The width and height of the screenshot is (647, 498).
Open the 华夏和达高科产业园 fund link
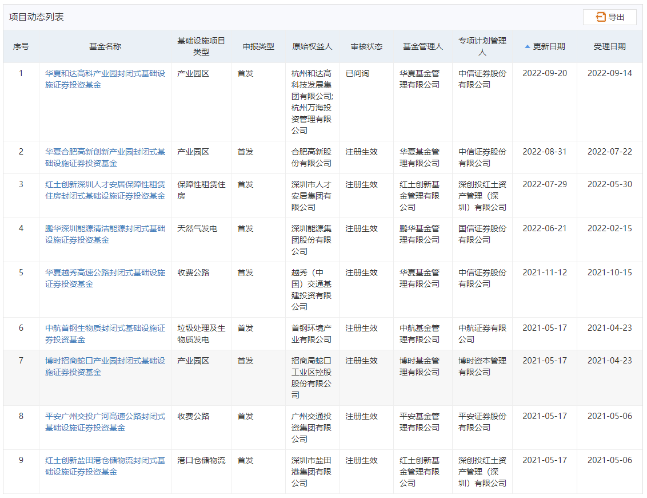pyautogui.click(x=105, y=79)
